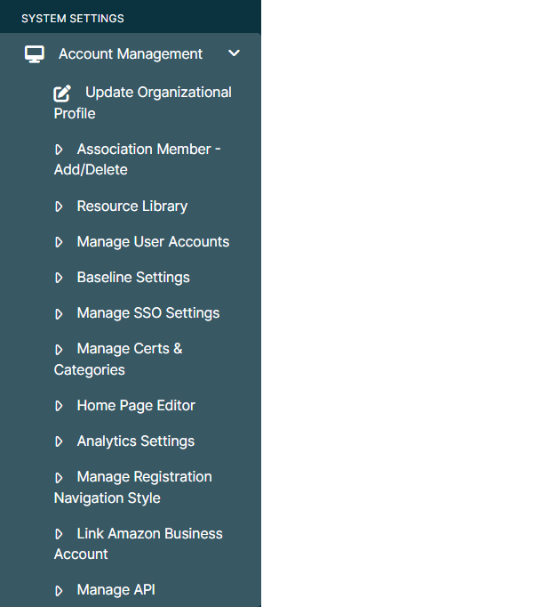Click the arrow icon beside Analytics Settings
The width and height of the screenshot is (550, 607).
click(x=59, y=441)
